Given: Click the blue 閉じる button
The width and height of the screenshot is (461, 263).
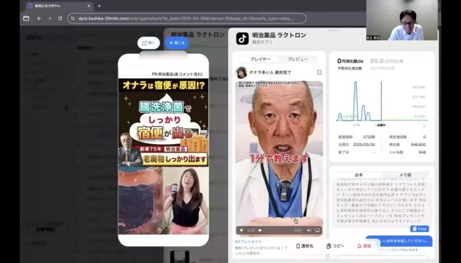Looking at the screenshot, I should coord(177,43).
